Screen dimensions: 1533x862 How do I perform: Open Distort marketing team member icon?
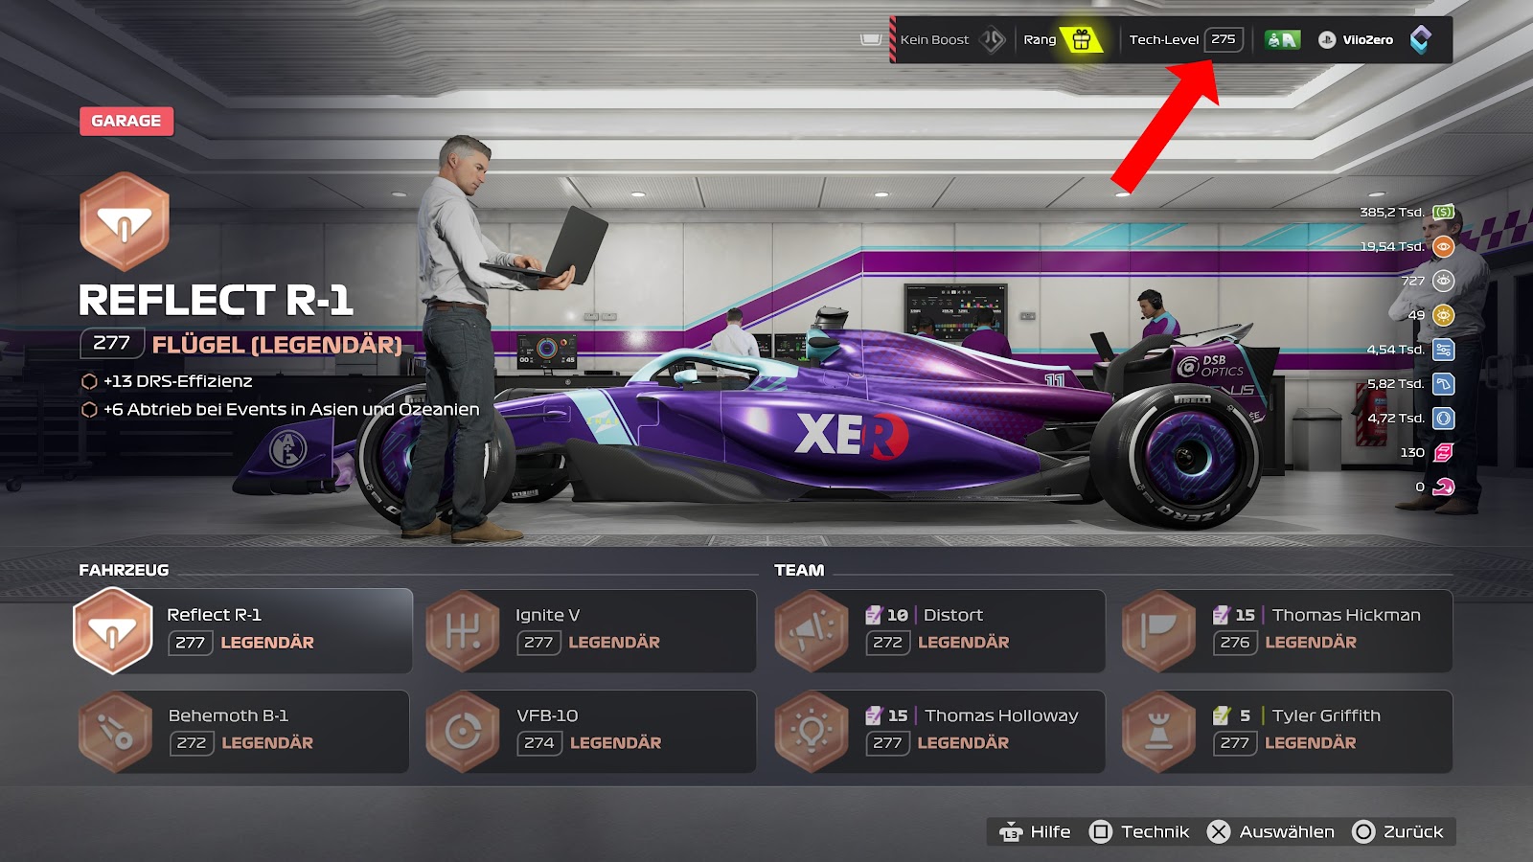(812, 631)
